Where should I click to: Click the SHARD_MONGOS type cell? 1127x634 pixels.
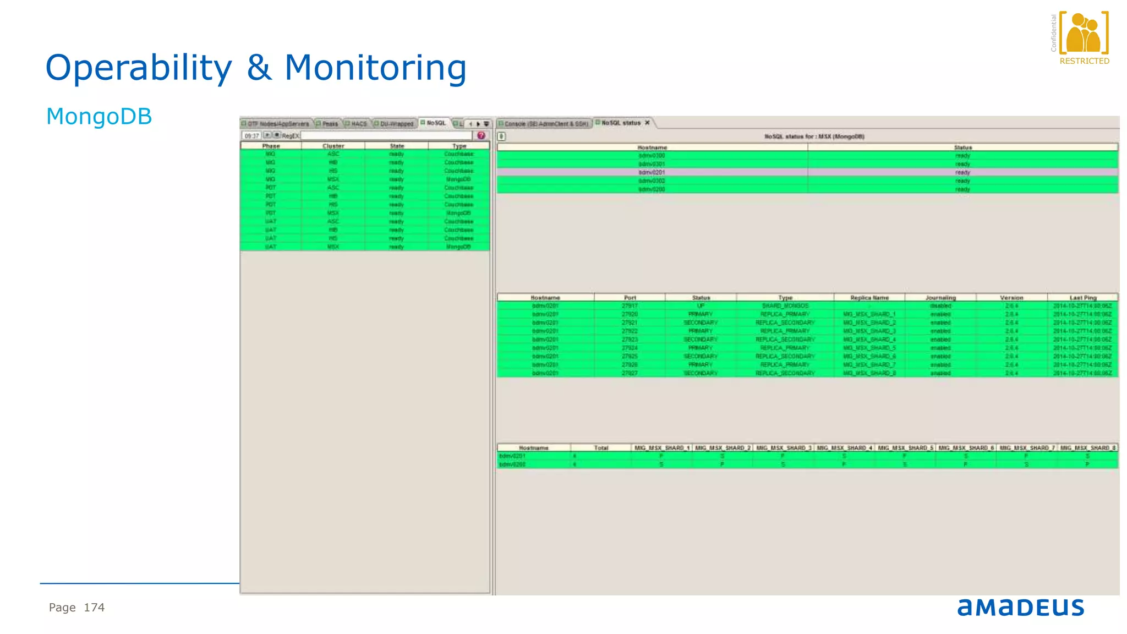click(785, 306)
